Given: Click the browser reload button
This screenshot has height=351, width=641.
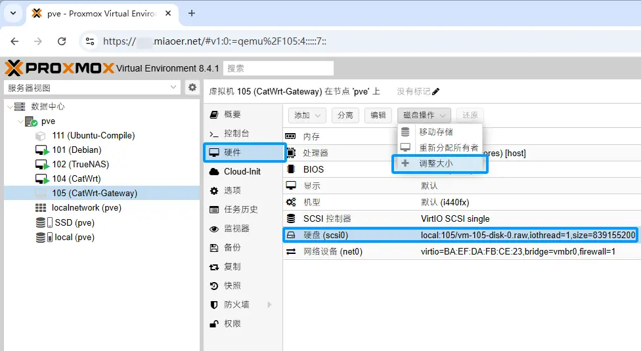Looking at the screenshot, I should click(x=62, y=41).
